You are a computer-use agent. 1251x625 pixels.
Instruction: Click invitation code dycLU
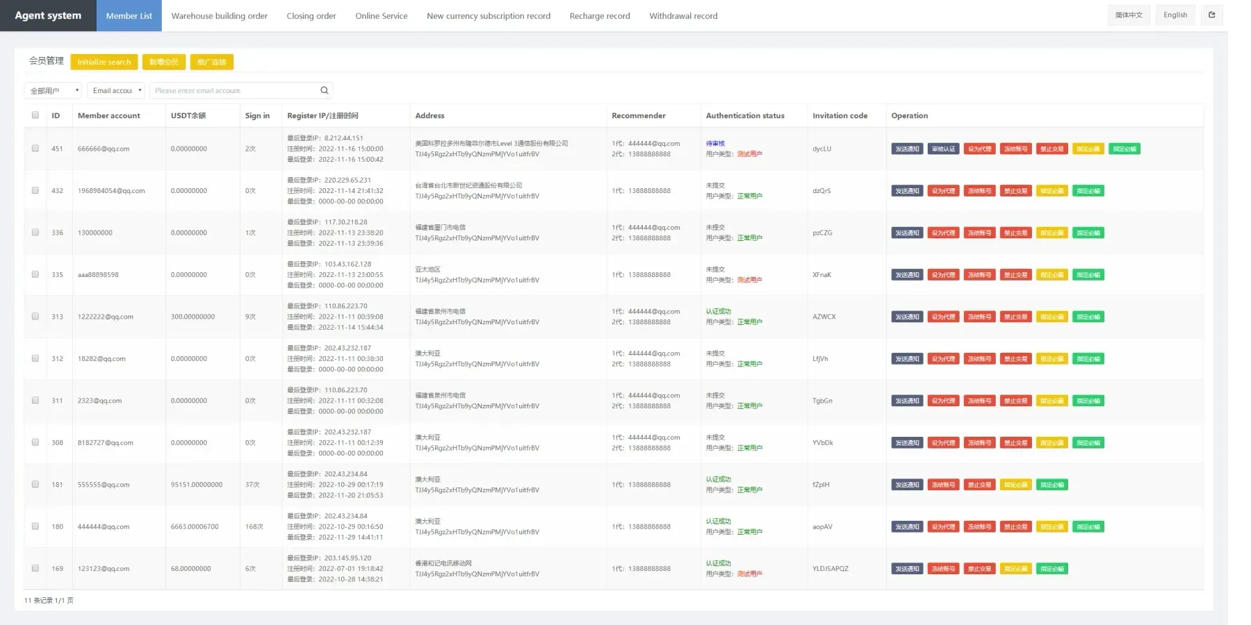[x=821, y=149]
